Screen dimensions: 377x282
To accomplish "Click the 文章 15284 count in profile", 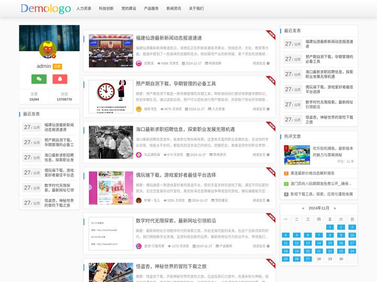I will (x=34, y=97).
